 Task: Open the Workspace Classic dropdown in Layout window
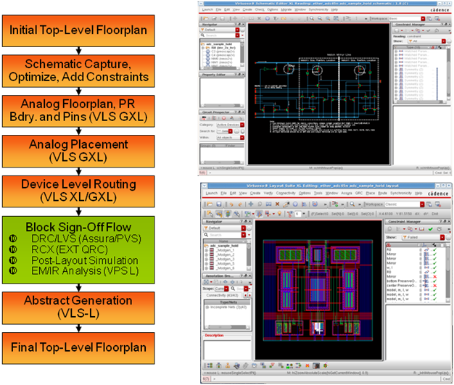pyautogui.click(x=422, y=204)
